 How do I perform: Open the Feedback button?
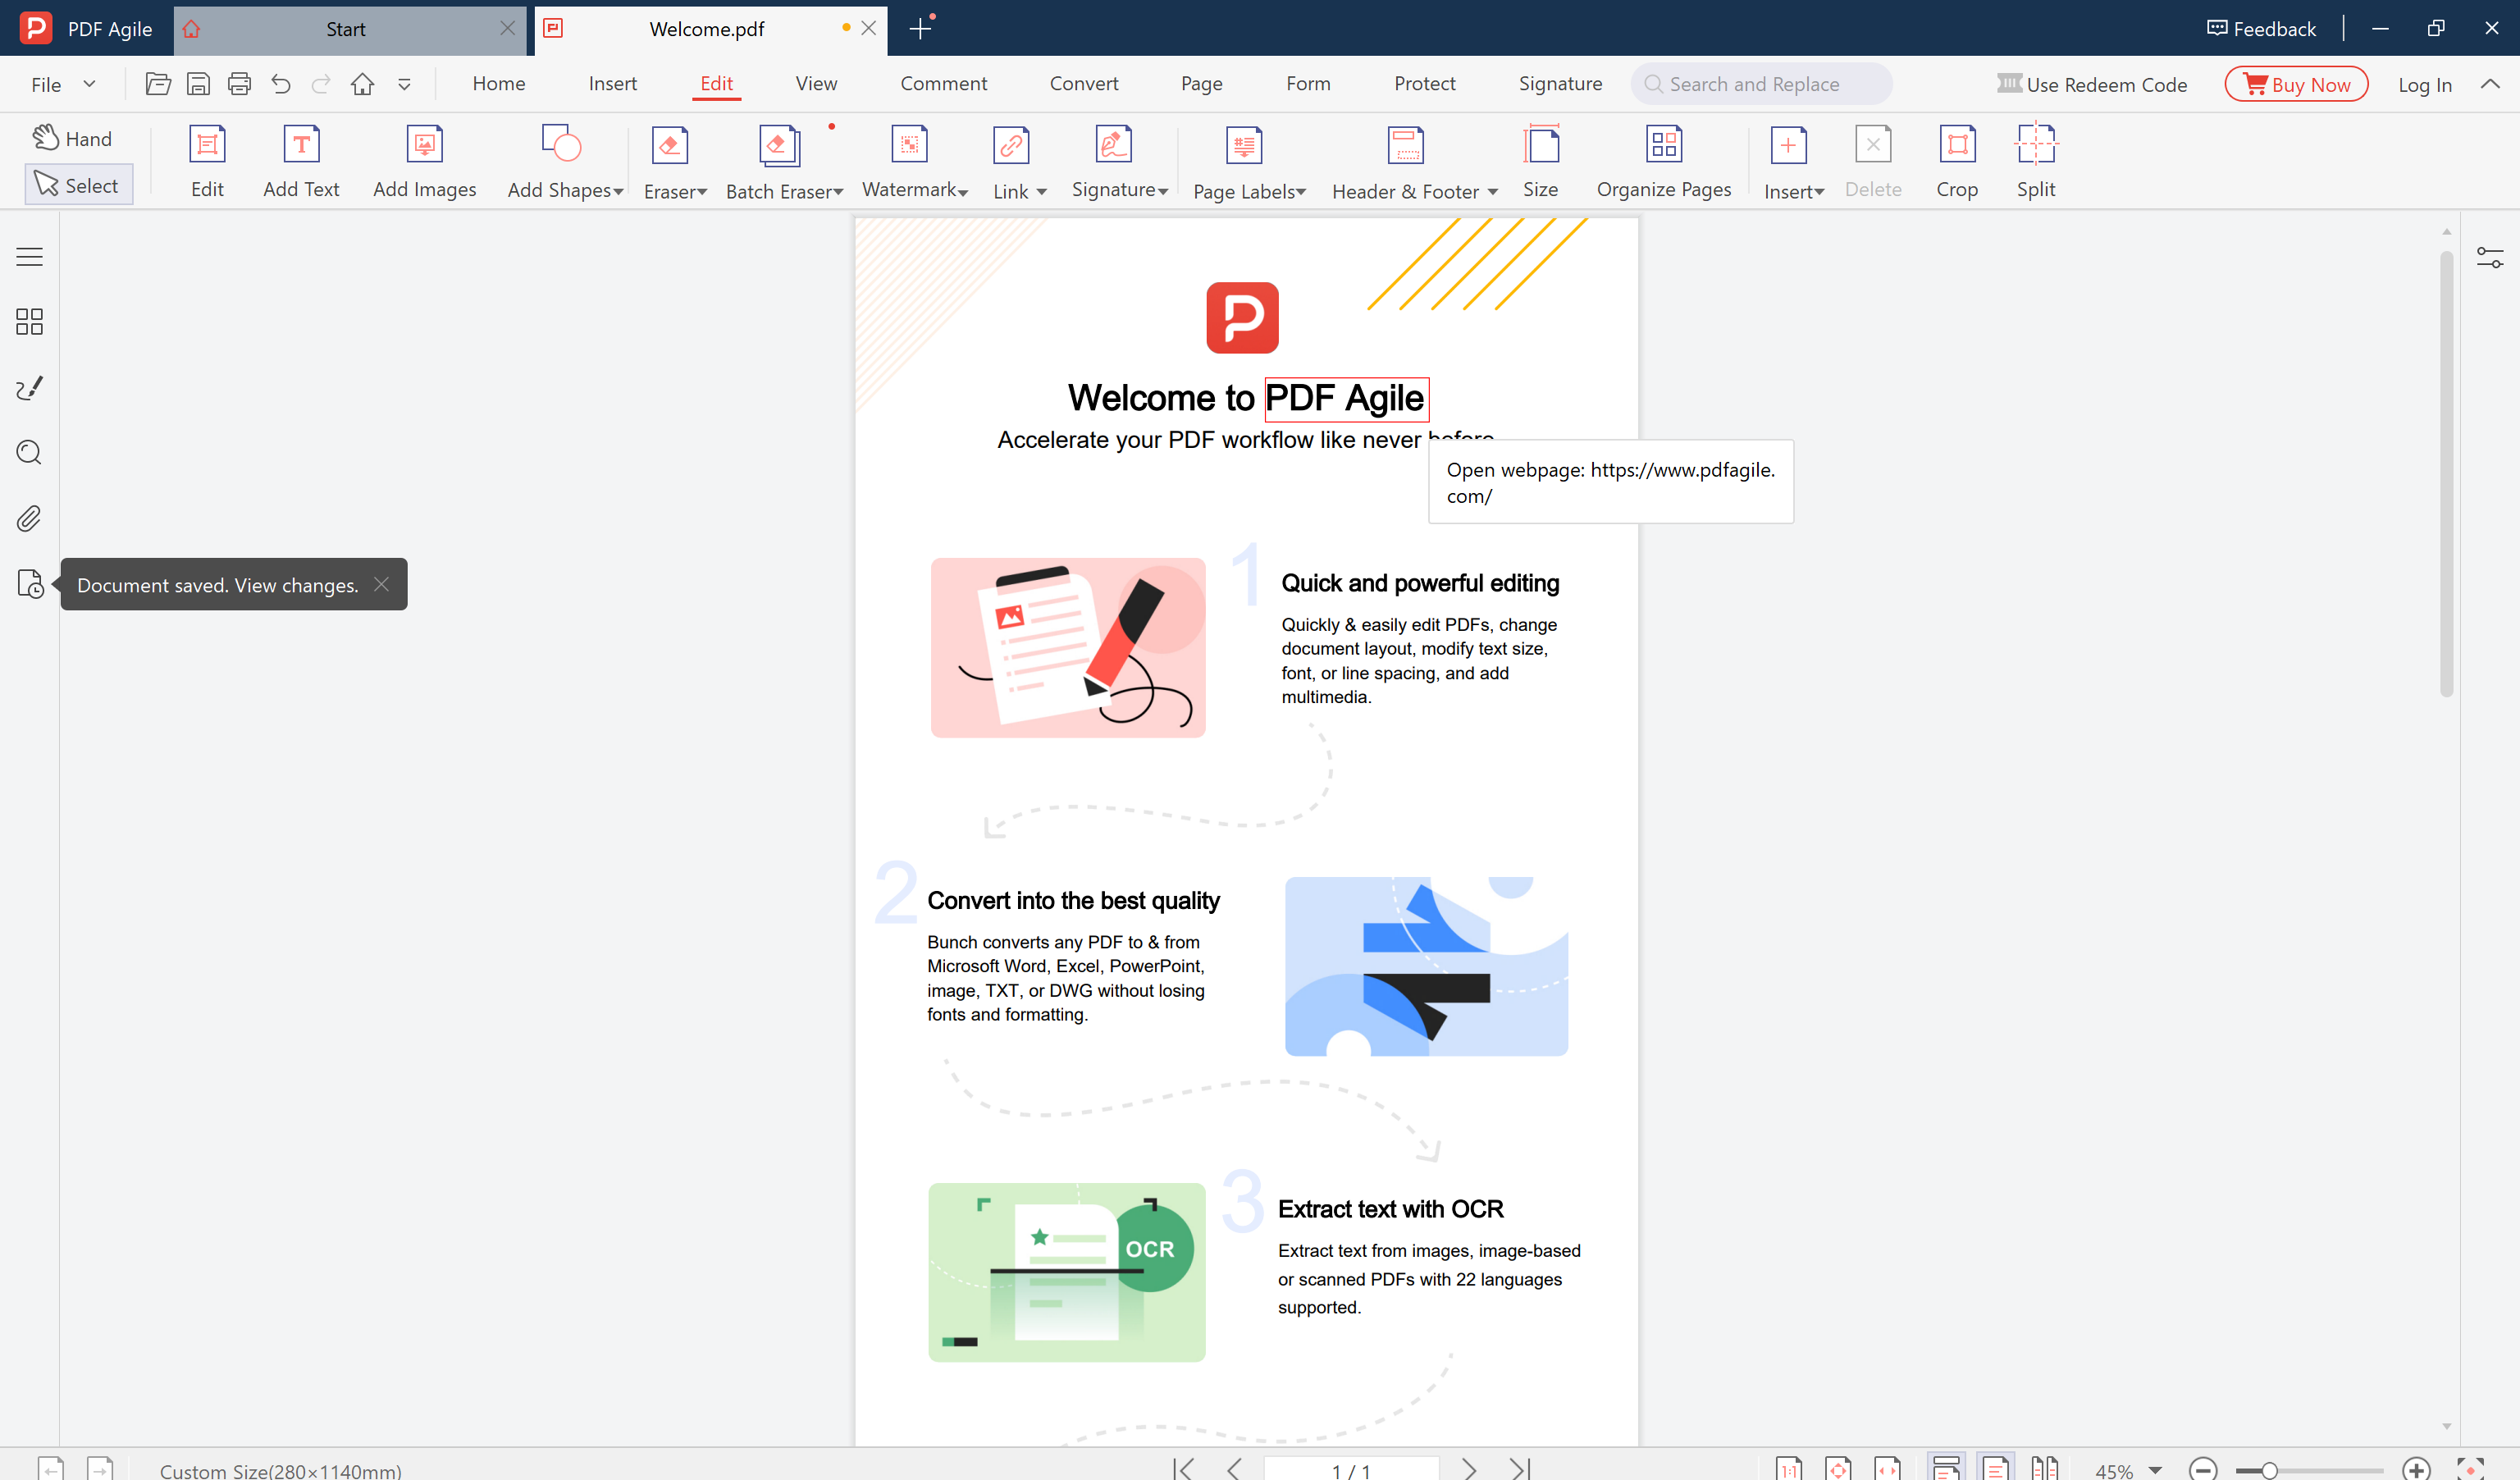click(x=2261, y=29)
